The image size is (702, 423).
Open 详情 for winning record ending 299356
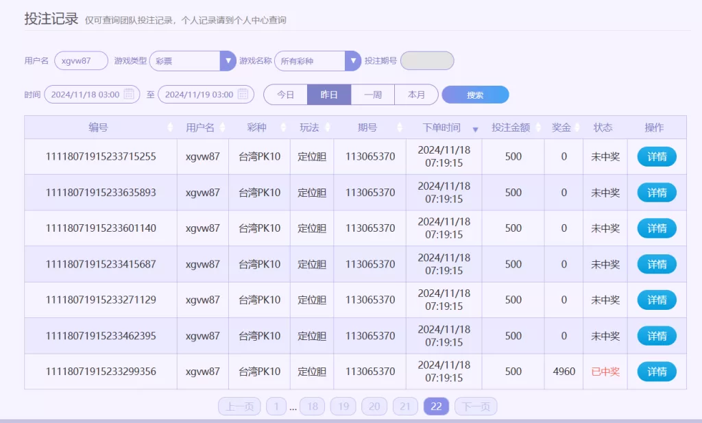click(657, 372)
